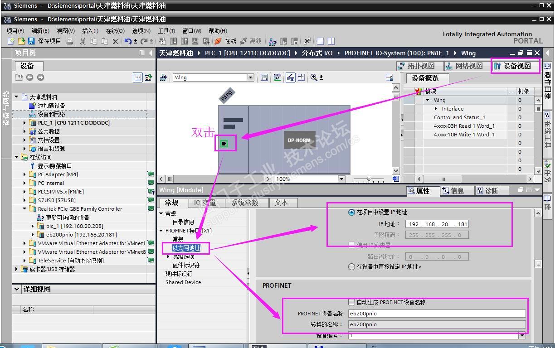Click the Copy icon in toolbar

93,41
